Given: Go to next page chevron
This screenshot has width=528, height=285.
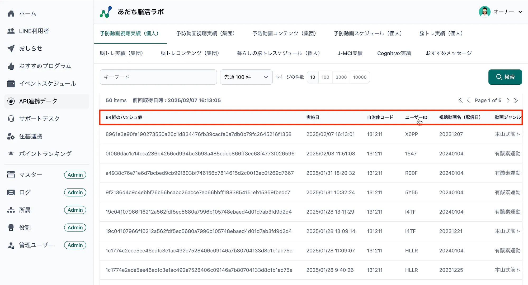Looking at the screenshot, I should click(508, 100).
